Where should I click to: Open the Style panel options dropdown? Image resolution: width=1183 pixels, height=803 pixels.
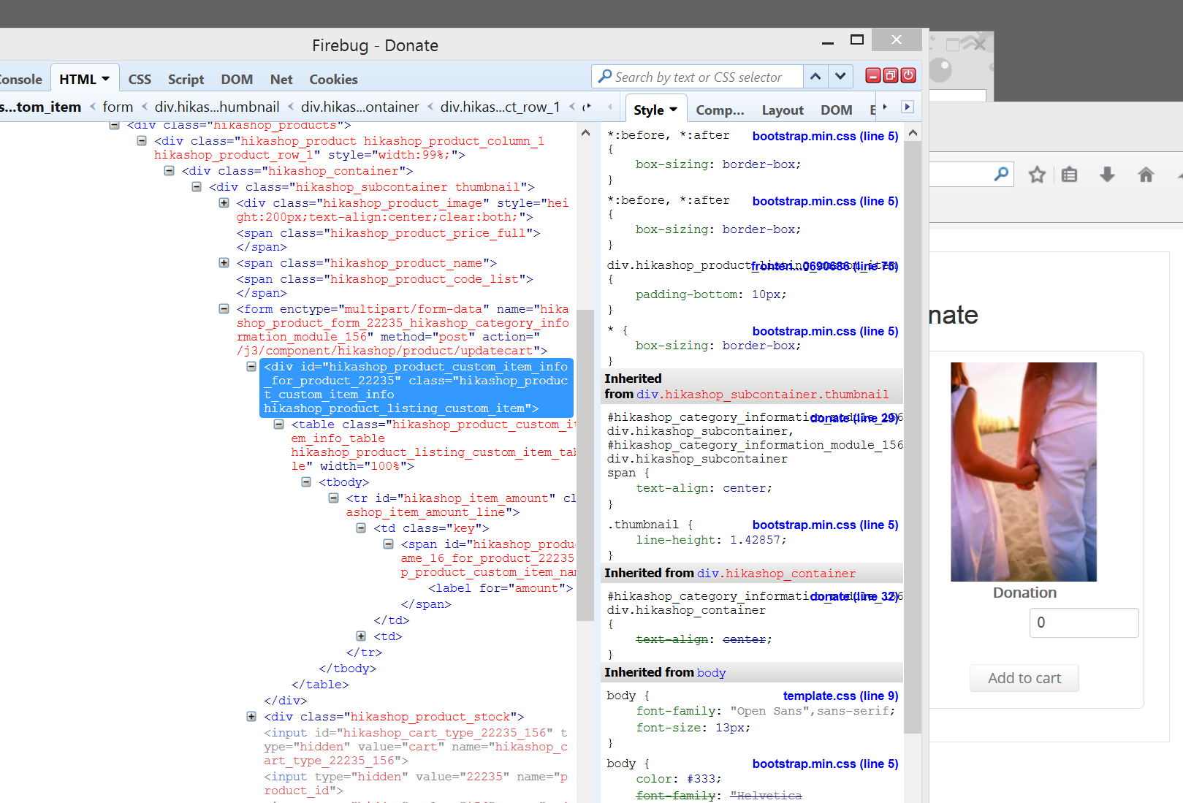click(673, 110)
